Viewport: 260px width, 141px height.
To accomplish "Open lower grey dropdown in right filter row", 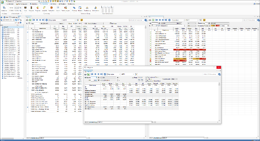I will click(x=192, y=26).
